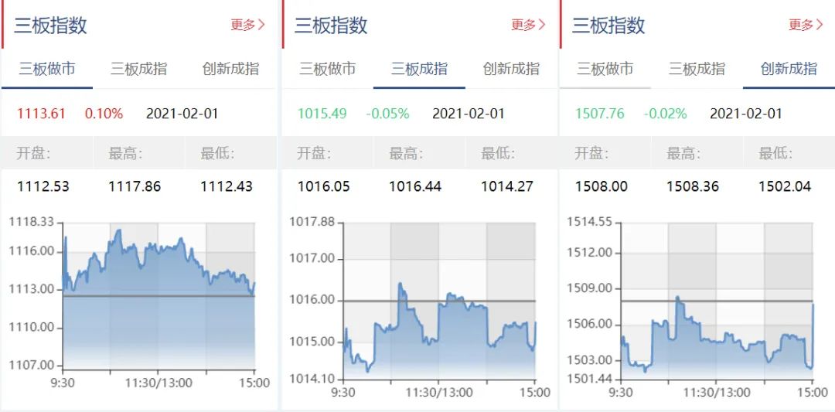
Task: Click the 1117.86 highest price value
Action: (x=135, y=187)
